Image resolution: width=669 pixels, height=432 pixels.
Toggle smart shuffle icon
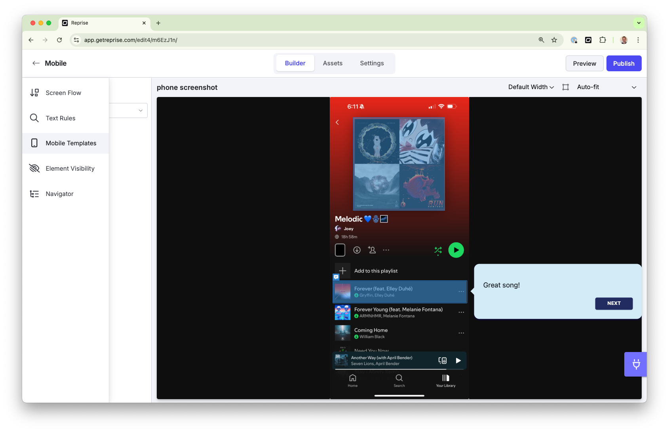coord(438,250)
